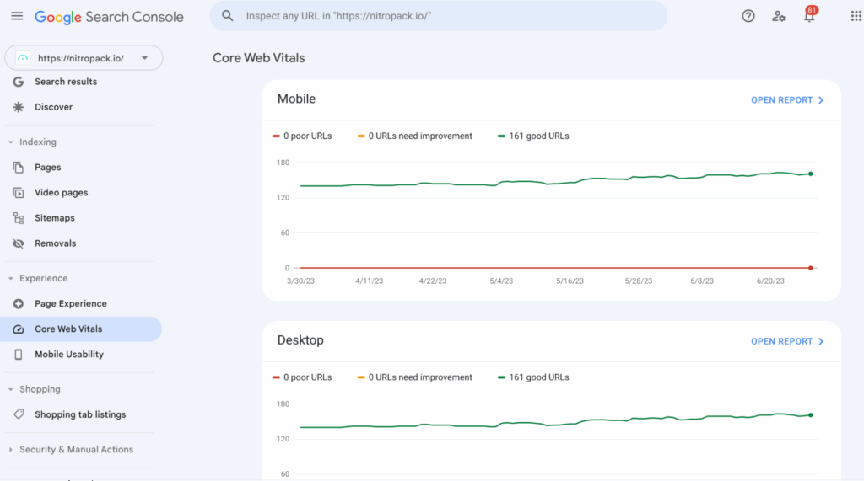The image size is (864, 481).
Task: Collapse the Experience section
Action: coord(10,279)
